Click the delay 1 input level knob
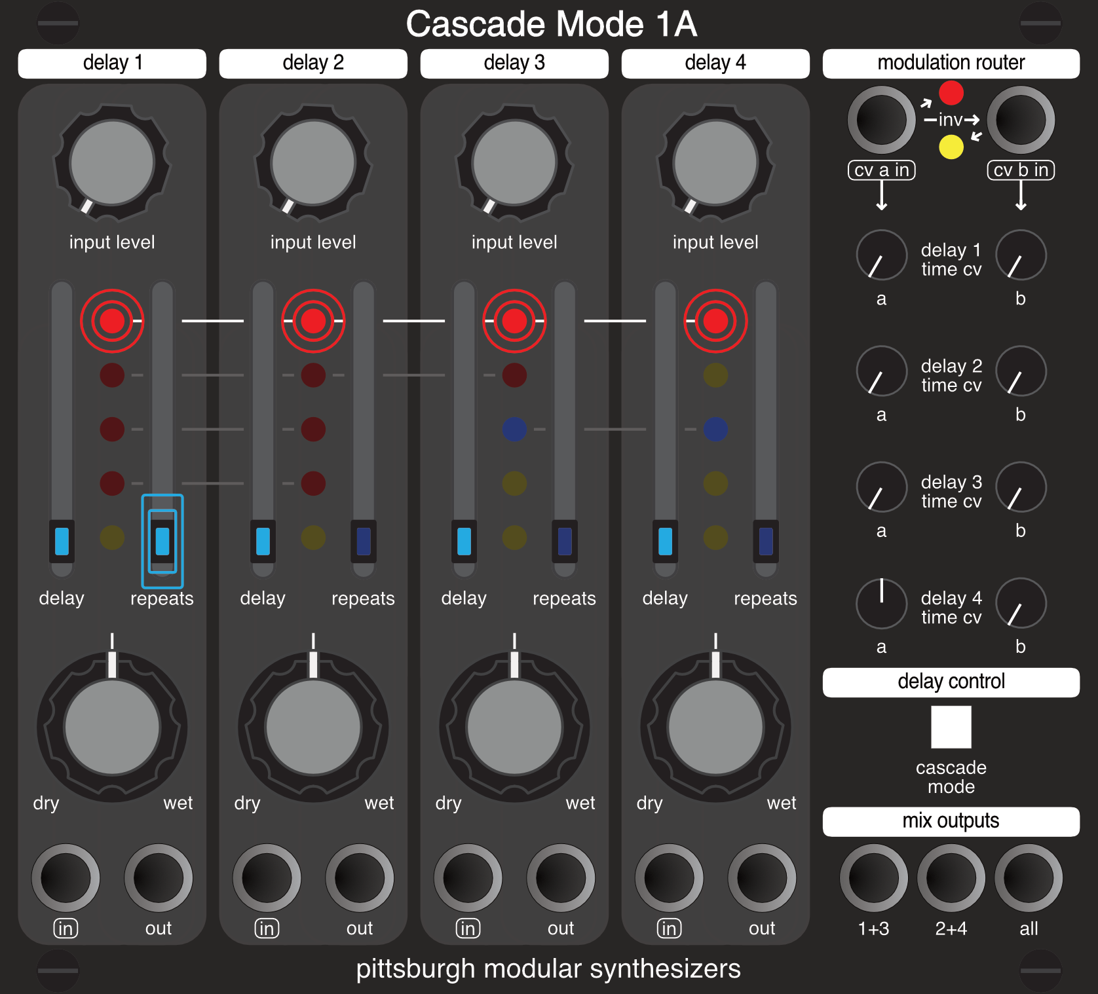Screen dimensions: 1098x994 pos(112,162)
